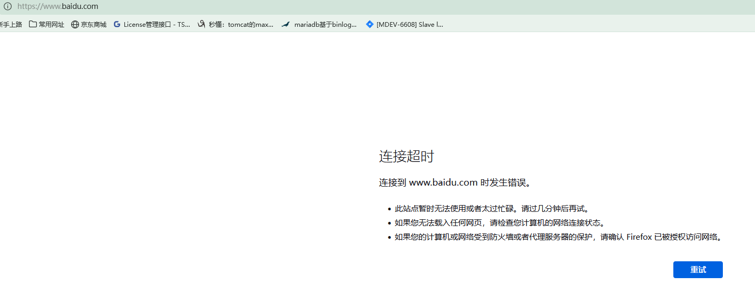
Task: Open the 秒懂：tomcat的max bookmark label
Action: (x=241, y=24)
